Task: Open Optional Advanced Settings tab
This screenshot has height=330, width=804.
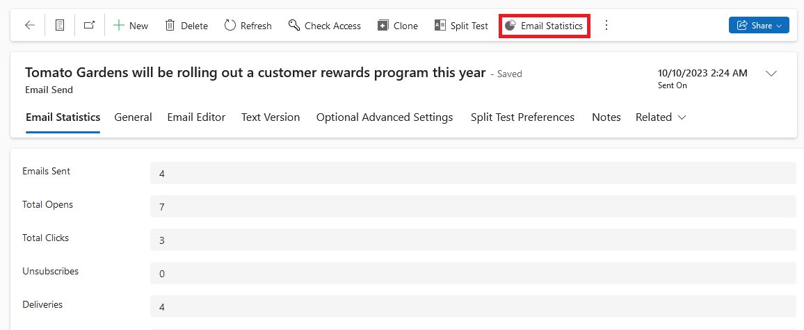Action: click(385, 117)
